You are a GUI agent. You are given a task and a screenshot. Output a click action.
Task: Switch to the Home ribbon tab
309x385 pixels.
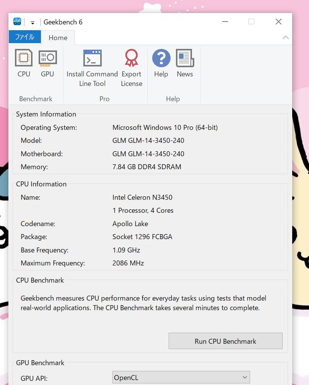pyautogui.click(x=58, y=37)
